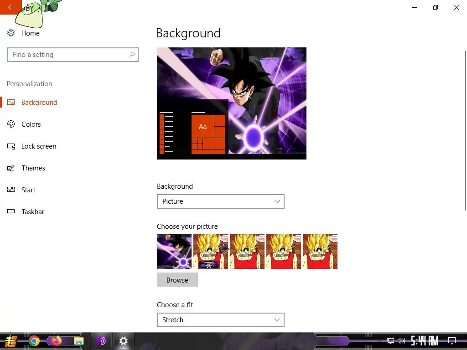
Task: Switch to the Themes settings page
Action: click(x=33, y=168)
